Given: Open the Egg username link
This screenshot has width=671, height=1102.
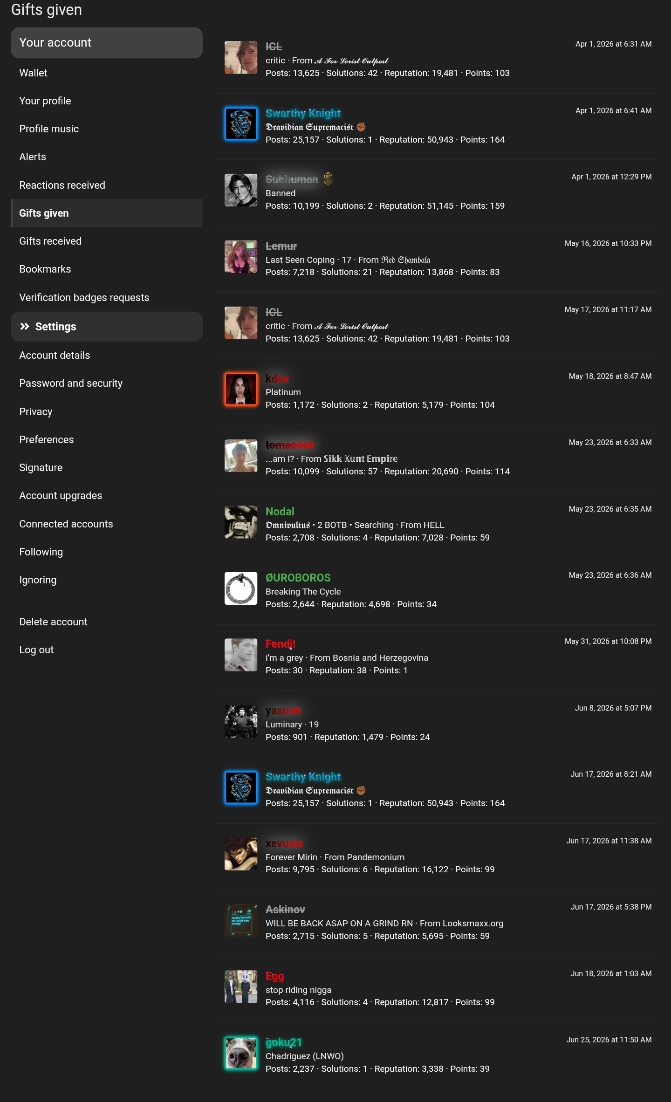Looking at the screenshot, I should (274, 976).
